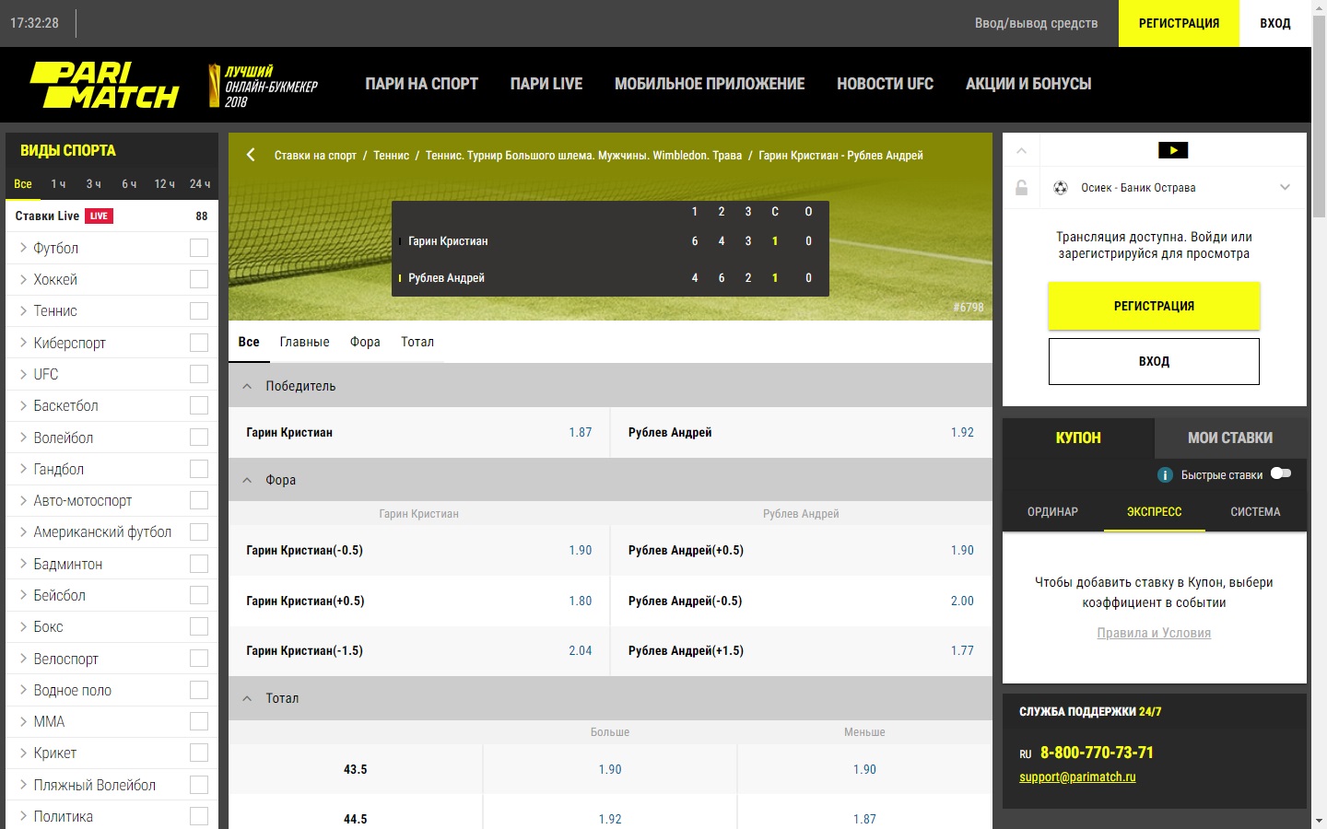Switch to the Главные markets tab
The image size is (1327, 829).
point(304,342)
